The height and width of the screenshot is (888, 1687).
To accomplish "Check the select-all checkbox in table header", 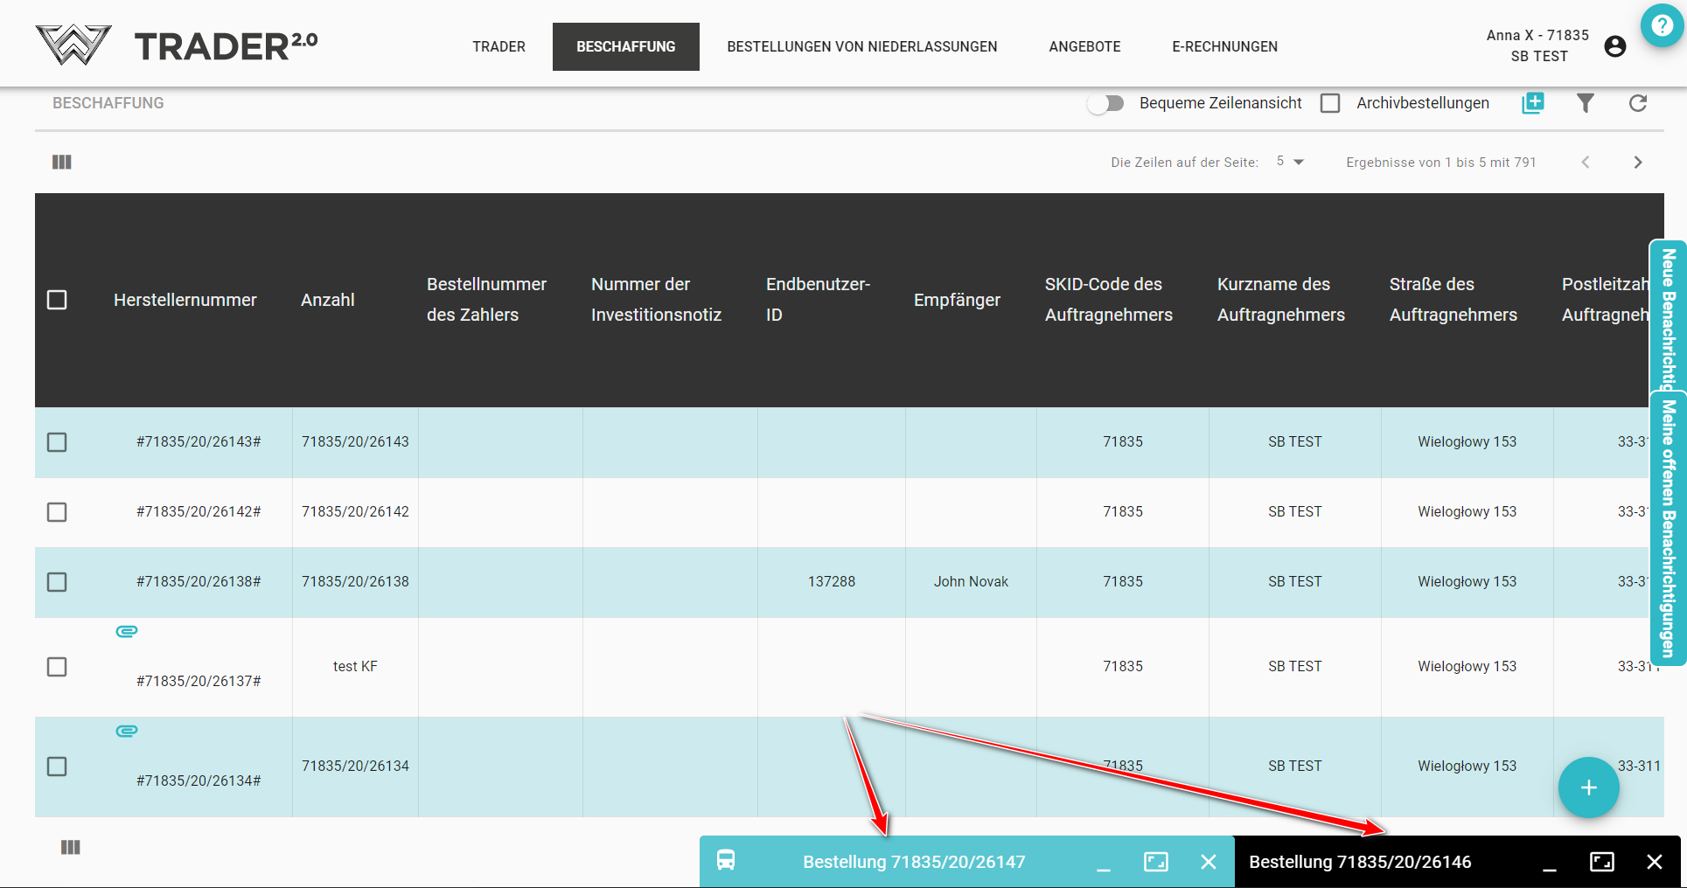I will (57, 300).
